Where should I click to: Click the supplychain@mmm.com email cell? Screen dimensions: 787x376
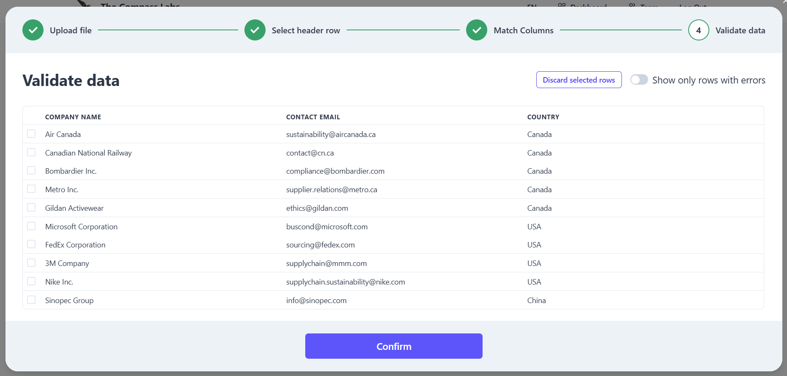tap(326, 263)
